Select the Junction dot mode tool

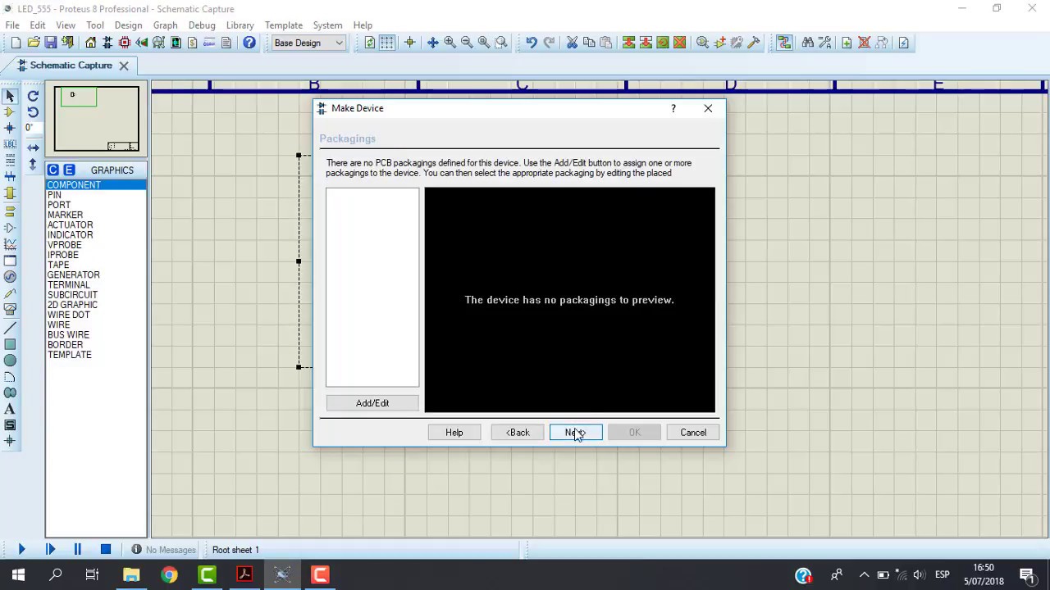(x=10, y=128)
